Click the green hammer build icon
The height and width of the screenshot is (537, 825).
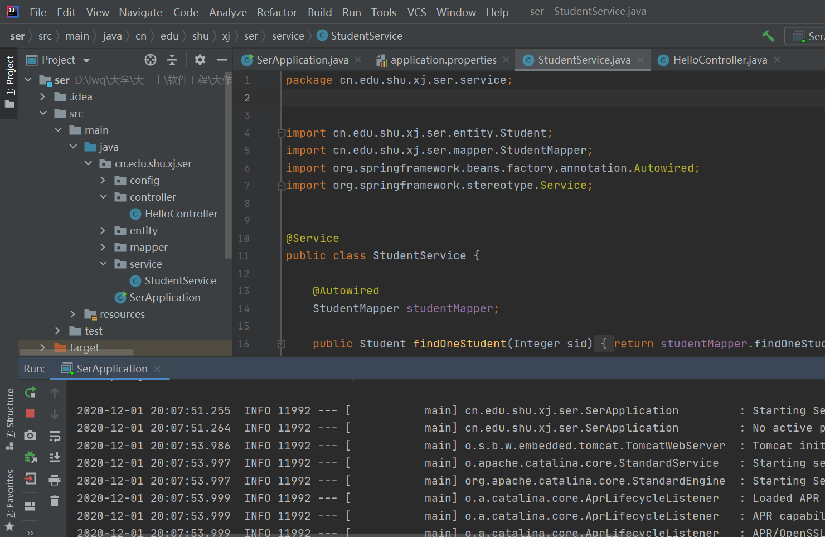(768, 36)
